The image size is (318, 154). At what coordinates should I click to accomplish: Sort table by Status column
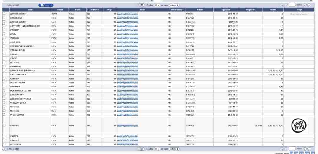coord(77,10)
